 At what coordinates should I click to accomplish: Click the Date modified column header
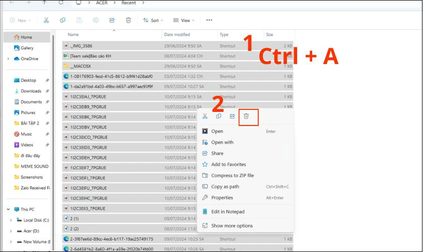[x=177, y=35]
